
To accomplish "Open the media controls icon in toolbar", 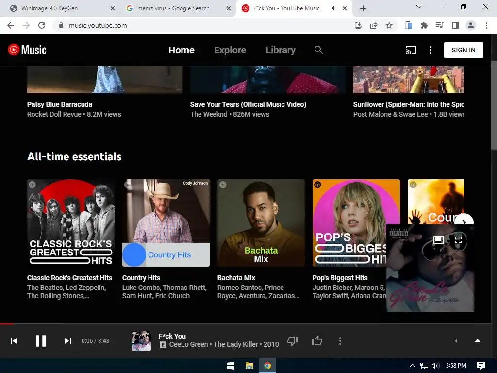I will [439, 25].
